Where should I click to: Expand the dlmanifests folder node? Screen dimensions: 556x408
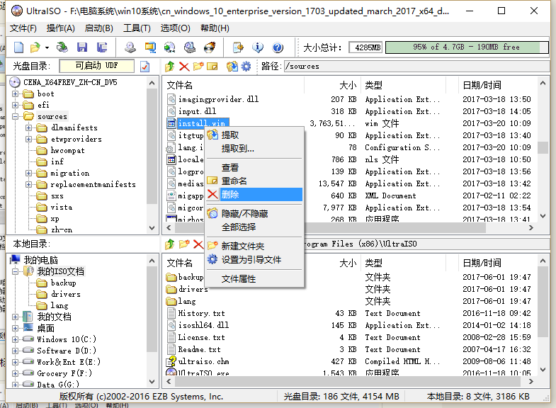(x=29, y=128)
